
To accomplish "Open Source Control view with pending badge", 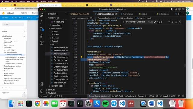I will tap(42, 29).
